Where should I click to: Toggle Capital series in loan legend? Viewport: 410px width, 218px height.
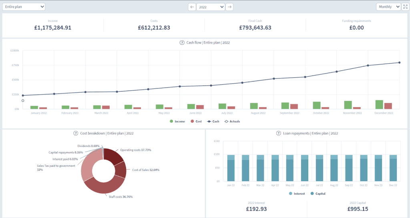[318, 194]
